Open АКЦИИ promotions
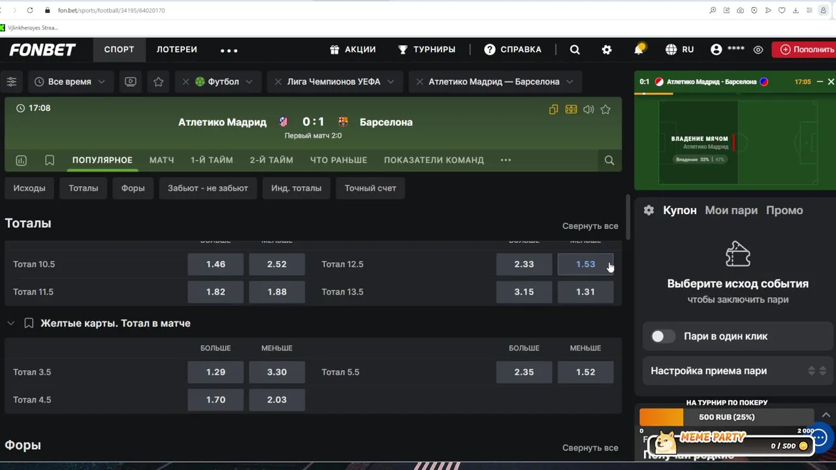The image size is (836, 470). click(x=353, y=50)
